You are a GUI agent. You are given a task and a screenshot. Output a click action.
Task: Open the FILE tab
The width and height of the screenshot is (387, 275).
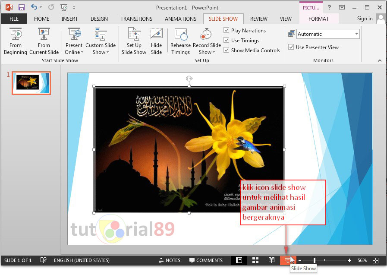pos(14,19)
